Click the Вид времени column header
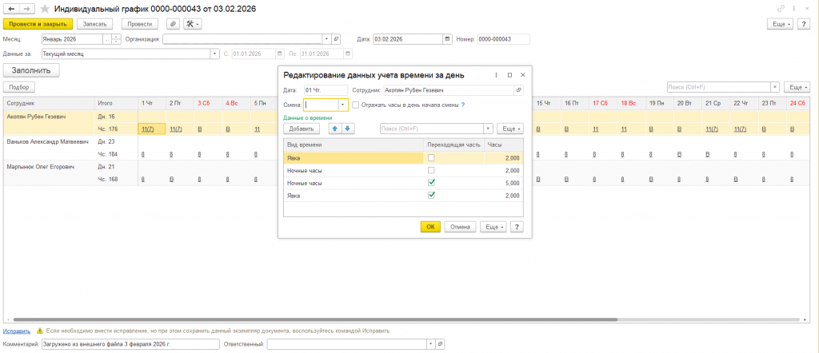This screenshot has height=353, width=819. click(x=353, y=145)
